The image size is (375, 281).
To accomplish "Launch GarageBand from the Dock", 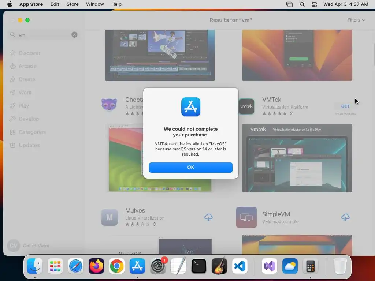I will [x=219, y=266].
